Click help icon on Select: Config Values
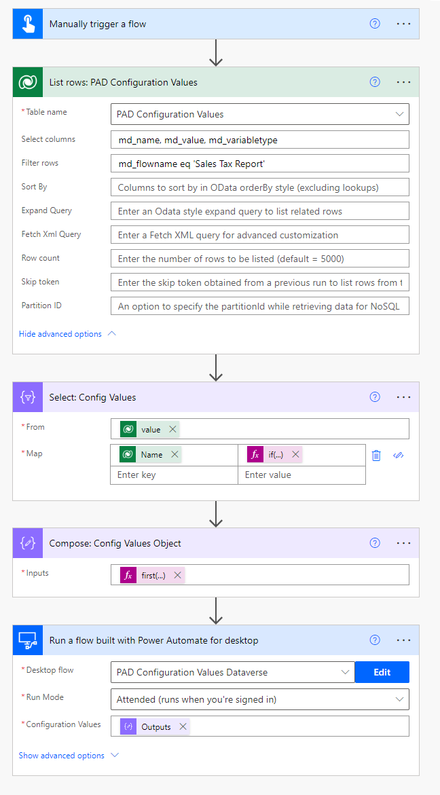 point(375,397)
